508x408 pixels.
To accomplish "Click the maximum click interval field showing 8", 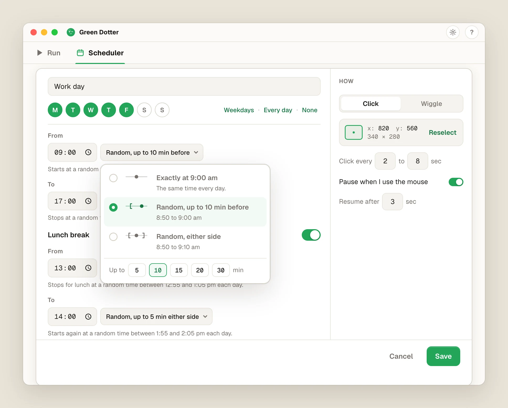I will pyautogui.click(x=418, y=161).
